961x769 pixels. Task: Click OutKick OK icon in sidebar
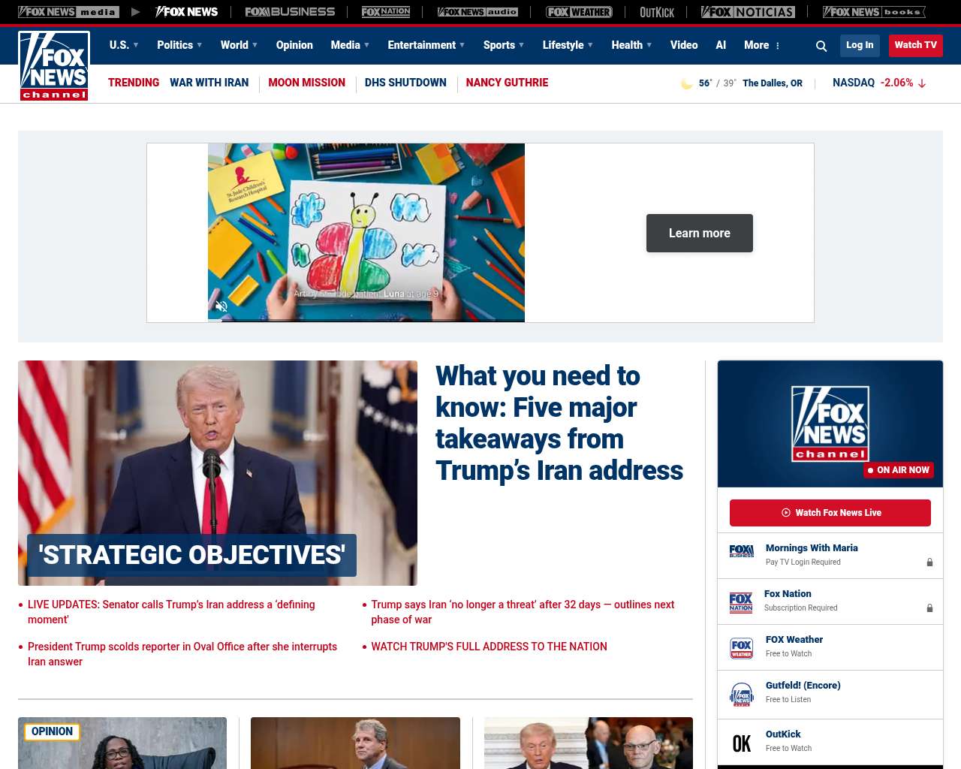point(742,743)
